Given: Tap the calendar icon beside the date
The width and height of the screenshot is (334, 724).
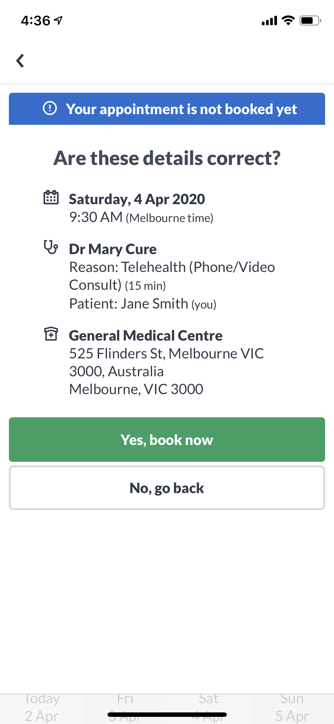Looking at the screenshot, I should coord(51,198).
